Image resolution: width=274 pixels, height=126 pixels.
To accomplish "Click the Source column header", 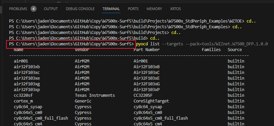I will pyautogui.click(x=235, y=50).
